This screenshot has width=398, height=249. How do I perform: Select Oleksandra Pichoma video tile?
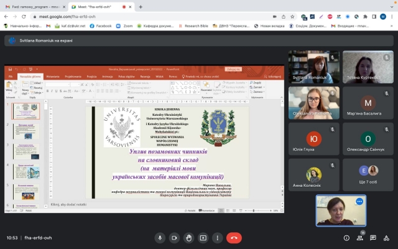[314, 103]
